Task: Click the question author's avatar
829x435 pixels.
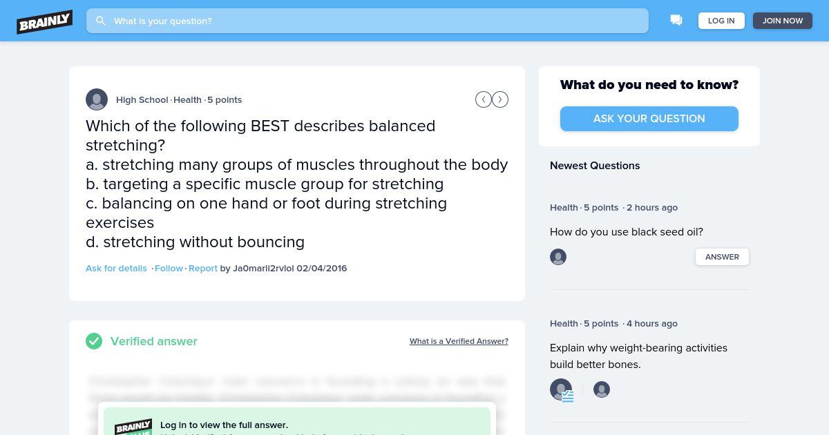Action: click(97, 99)
